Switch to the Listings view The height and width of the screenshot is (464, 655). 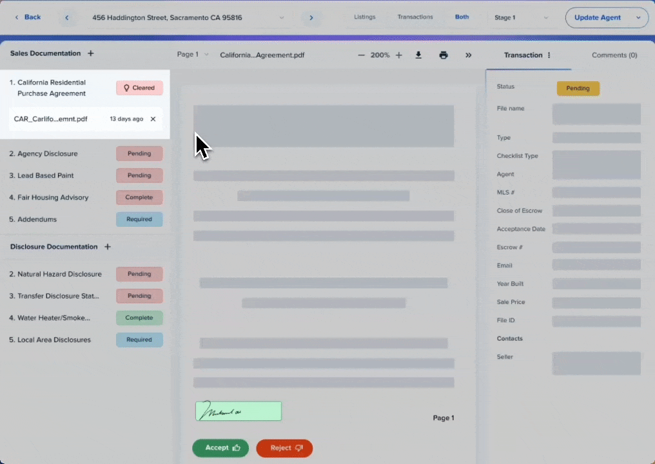[364, 17]
